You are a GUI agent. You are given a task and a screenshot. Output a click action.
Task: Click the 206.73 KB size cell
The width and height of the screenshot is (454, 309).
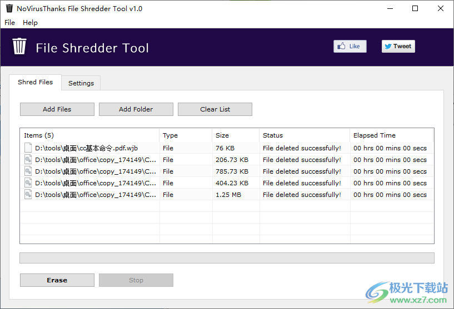[x=232, y=160]
